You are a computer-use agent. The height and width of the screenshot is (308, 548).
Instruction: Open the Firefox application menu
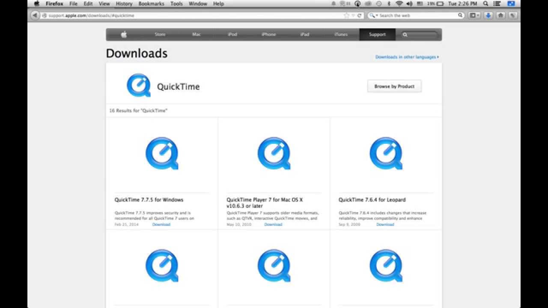55,3
